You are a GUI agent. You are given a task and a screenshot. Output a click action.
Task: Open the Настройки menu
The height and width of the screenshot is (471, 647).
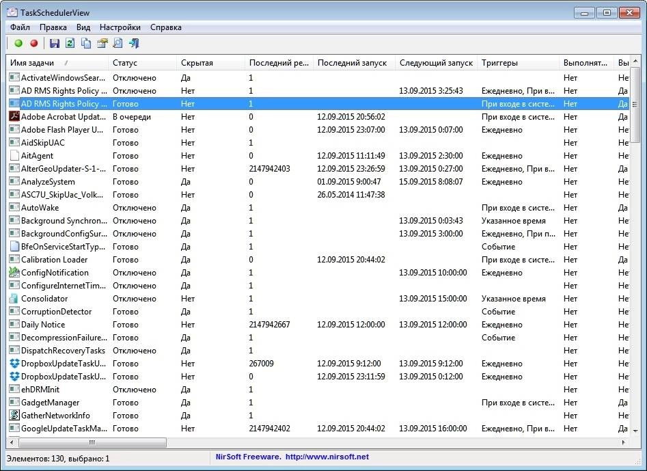click(x=120, y=27)
